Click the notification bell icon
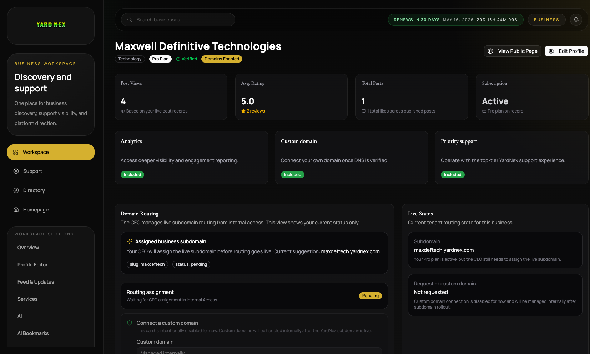The height and width of the screenshot is (354, 590). click(576, 20)
